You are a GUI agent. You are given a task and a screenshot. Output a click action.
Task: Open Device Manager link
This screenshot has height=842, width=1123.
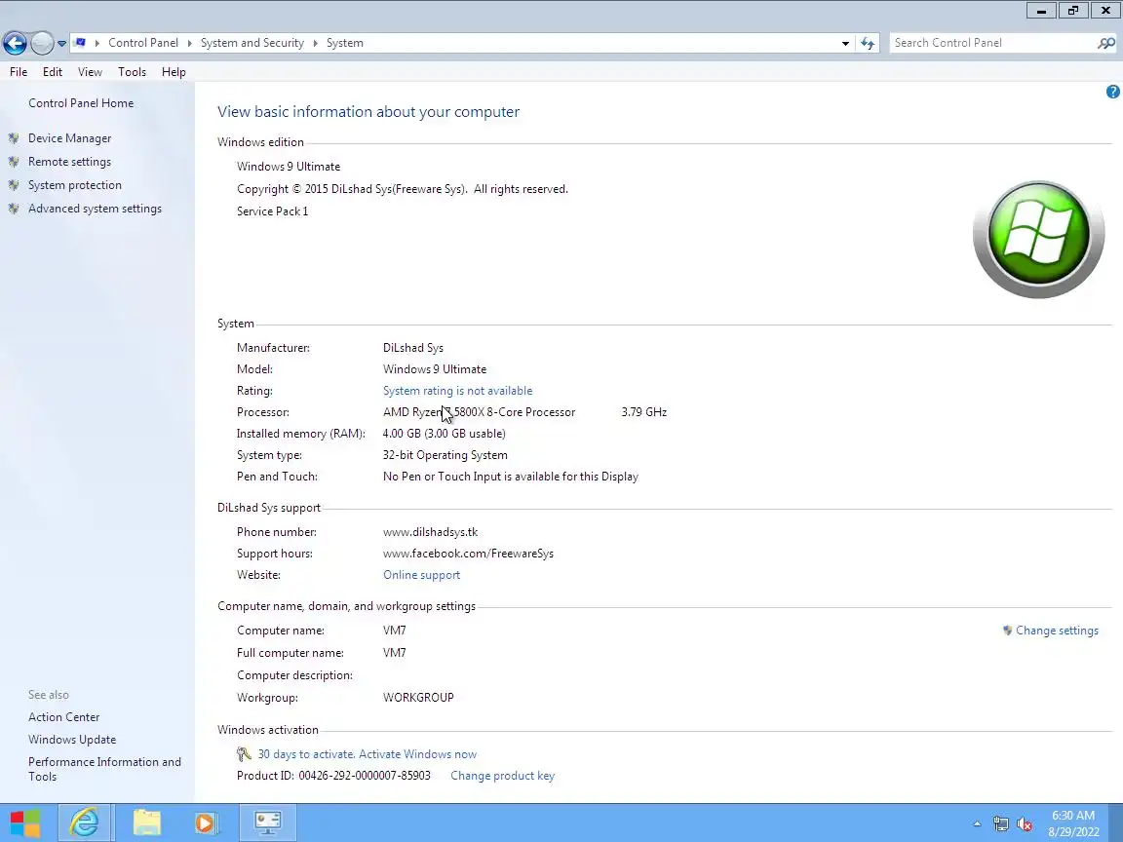pos(69,138)
